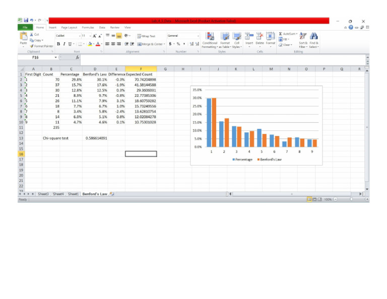Open the Conditional Formatting menu

tap(210, 40)
